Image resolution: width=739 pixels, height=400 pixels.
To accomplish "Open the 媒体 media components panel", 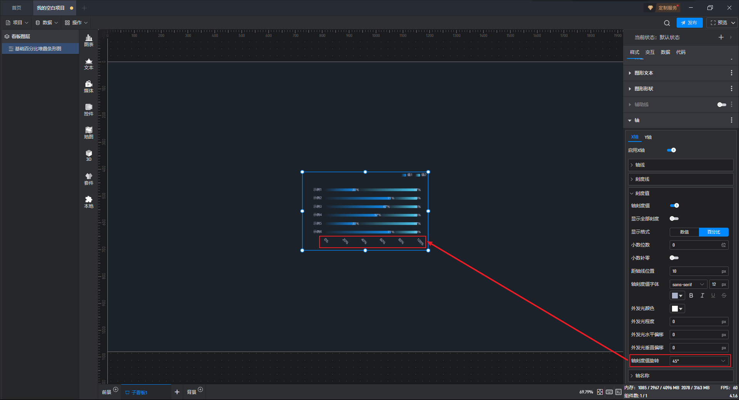I will tap(89, 87).
